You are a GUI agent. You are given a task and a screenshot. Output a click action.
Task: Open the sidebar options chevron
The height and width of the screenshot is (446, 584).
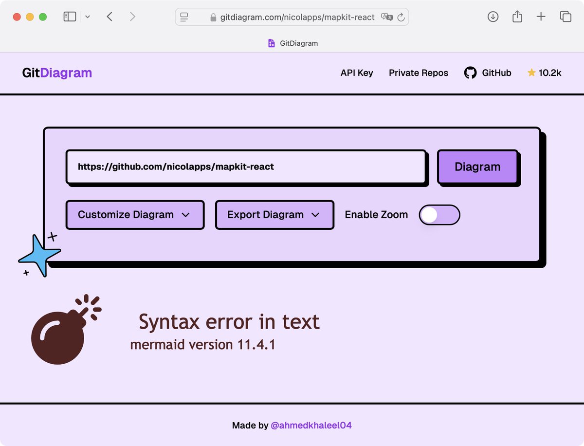(88, 17)
